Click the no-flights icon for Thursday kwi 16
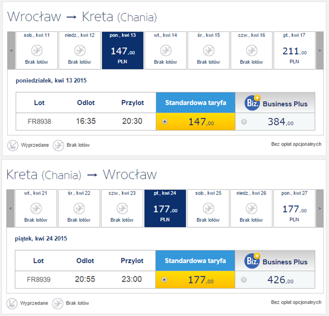329x316 pixels. pos(252,51)
